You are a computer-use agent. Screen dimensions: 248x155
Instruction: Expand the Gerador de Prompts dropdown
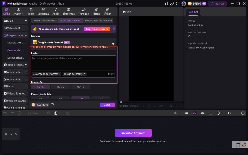46,74
